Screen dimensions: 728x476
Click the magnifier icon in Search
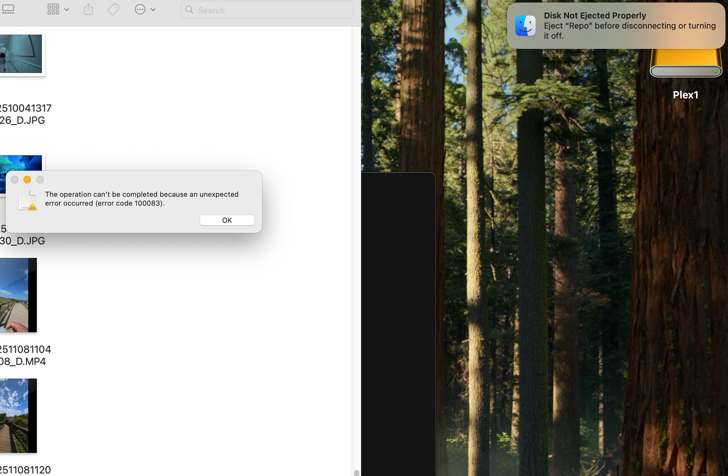[x=189, y=10]
